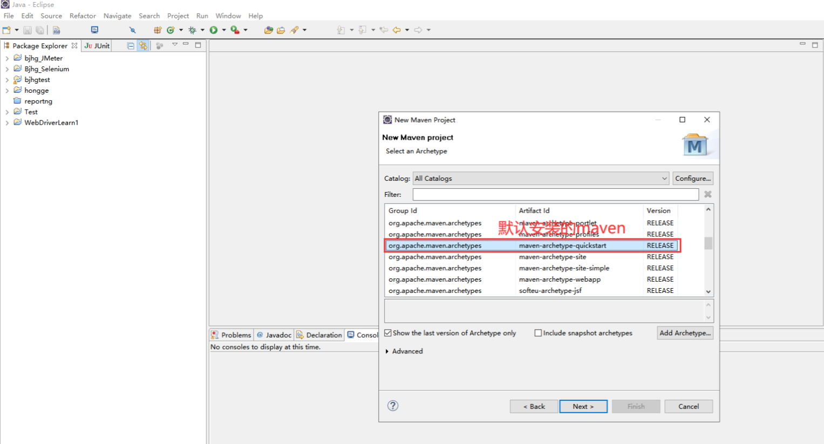This screenshot has height=444, width=824.
Task: Click the binary 010 toolbar icon
Action: tap(56, 30)
